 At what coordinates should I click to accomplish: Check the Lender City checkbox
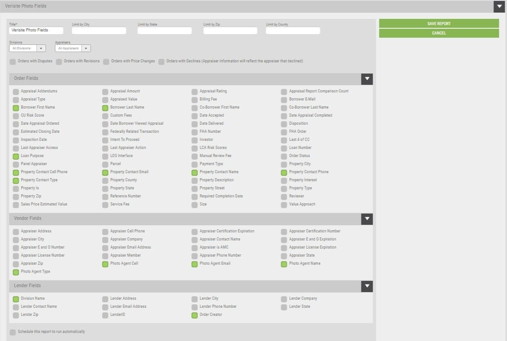tap(194, 299)
